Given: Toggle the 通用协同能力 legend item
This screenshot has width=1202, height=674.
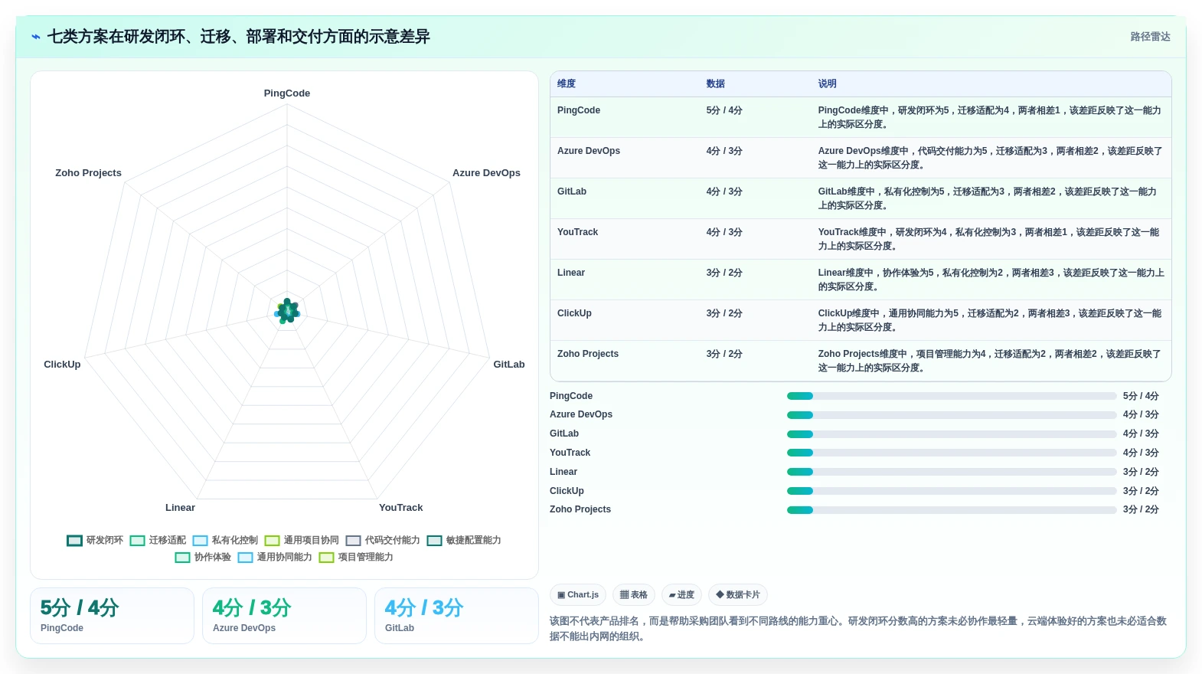Looking at the screenshot, I should tap(275, 557).
